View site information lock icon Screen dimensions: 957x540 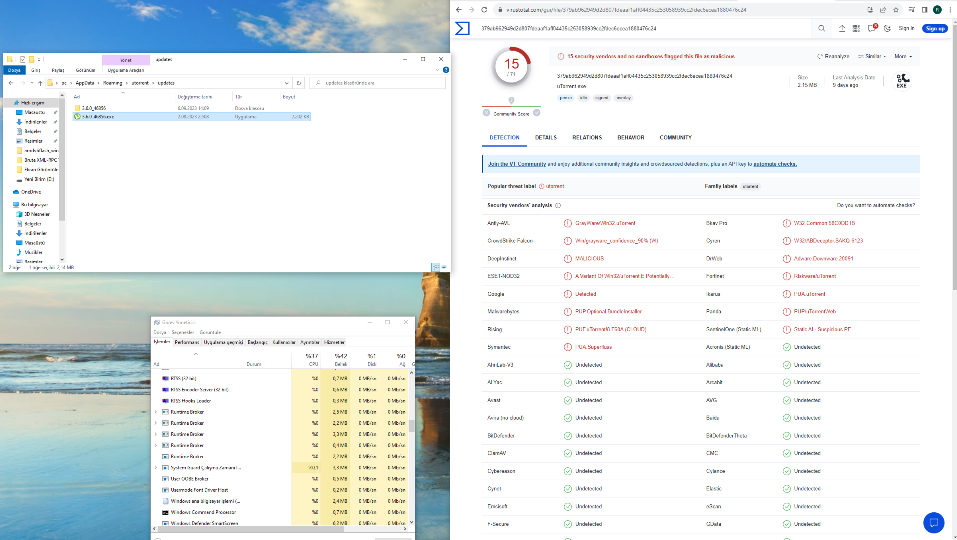point(500,10)
